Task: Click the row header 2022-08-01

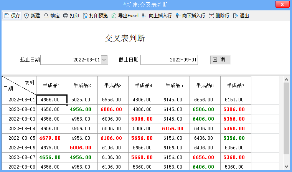Action: (19, 100)
